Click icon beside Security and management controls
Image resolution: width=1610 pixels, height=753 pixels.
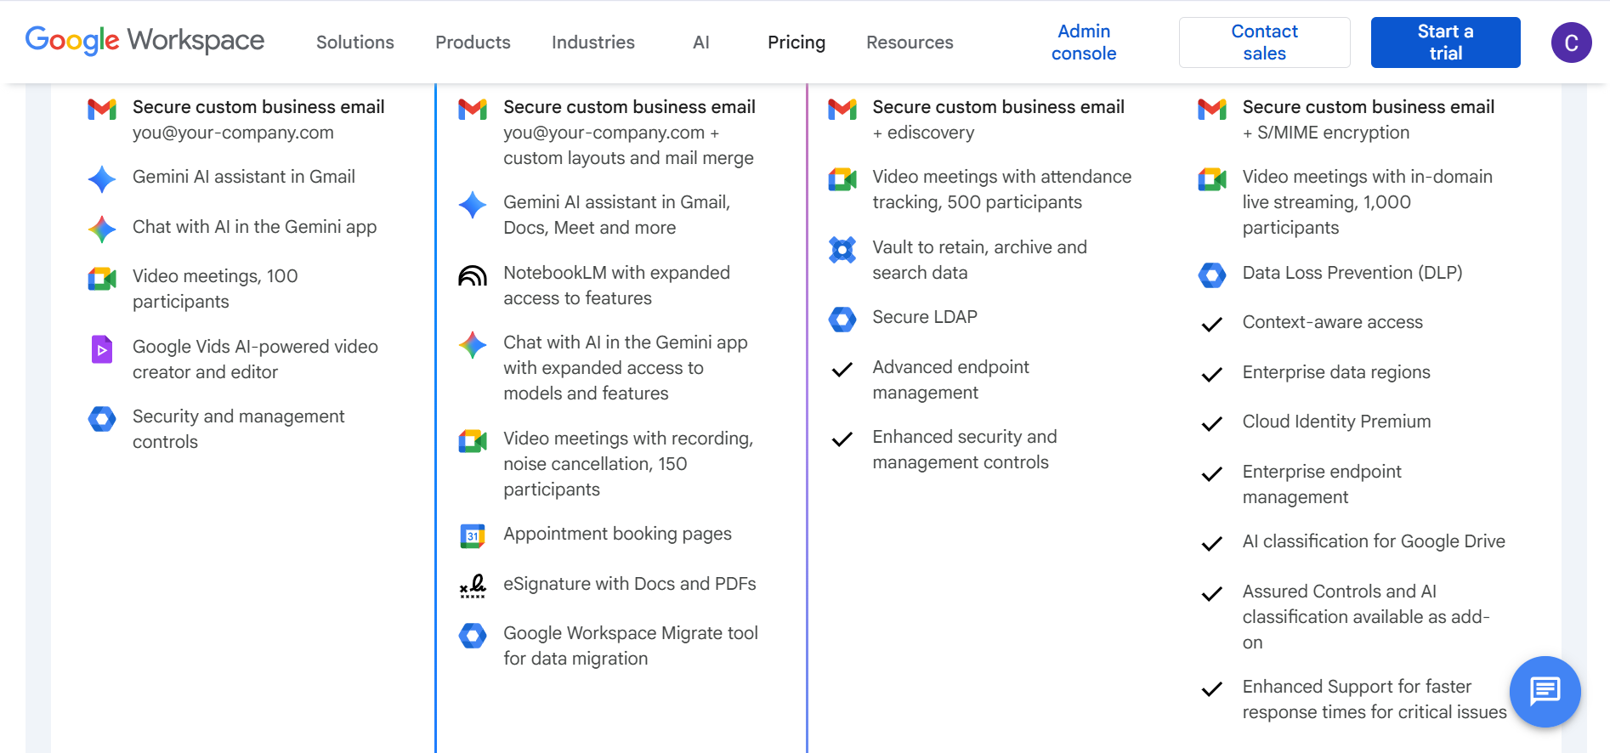click(x=102, y=419)
